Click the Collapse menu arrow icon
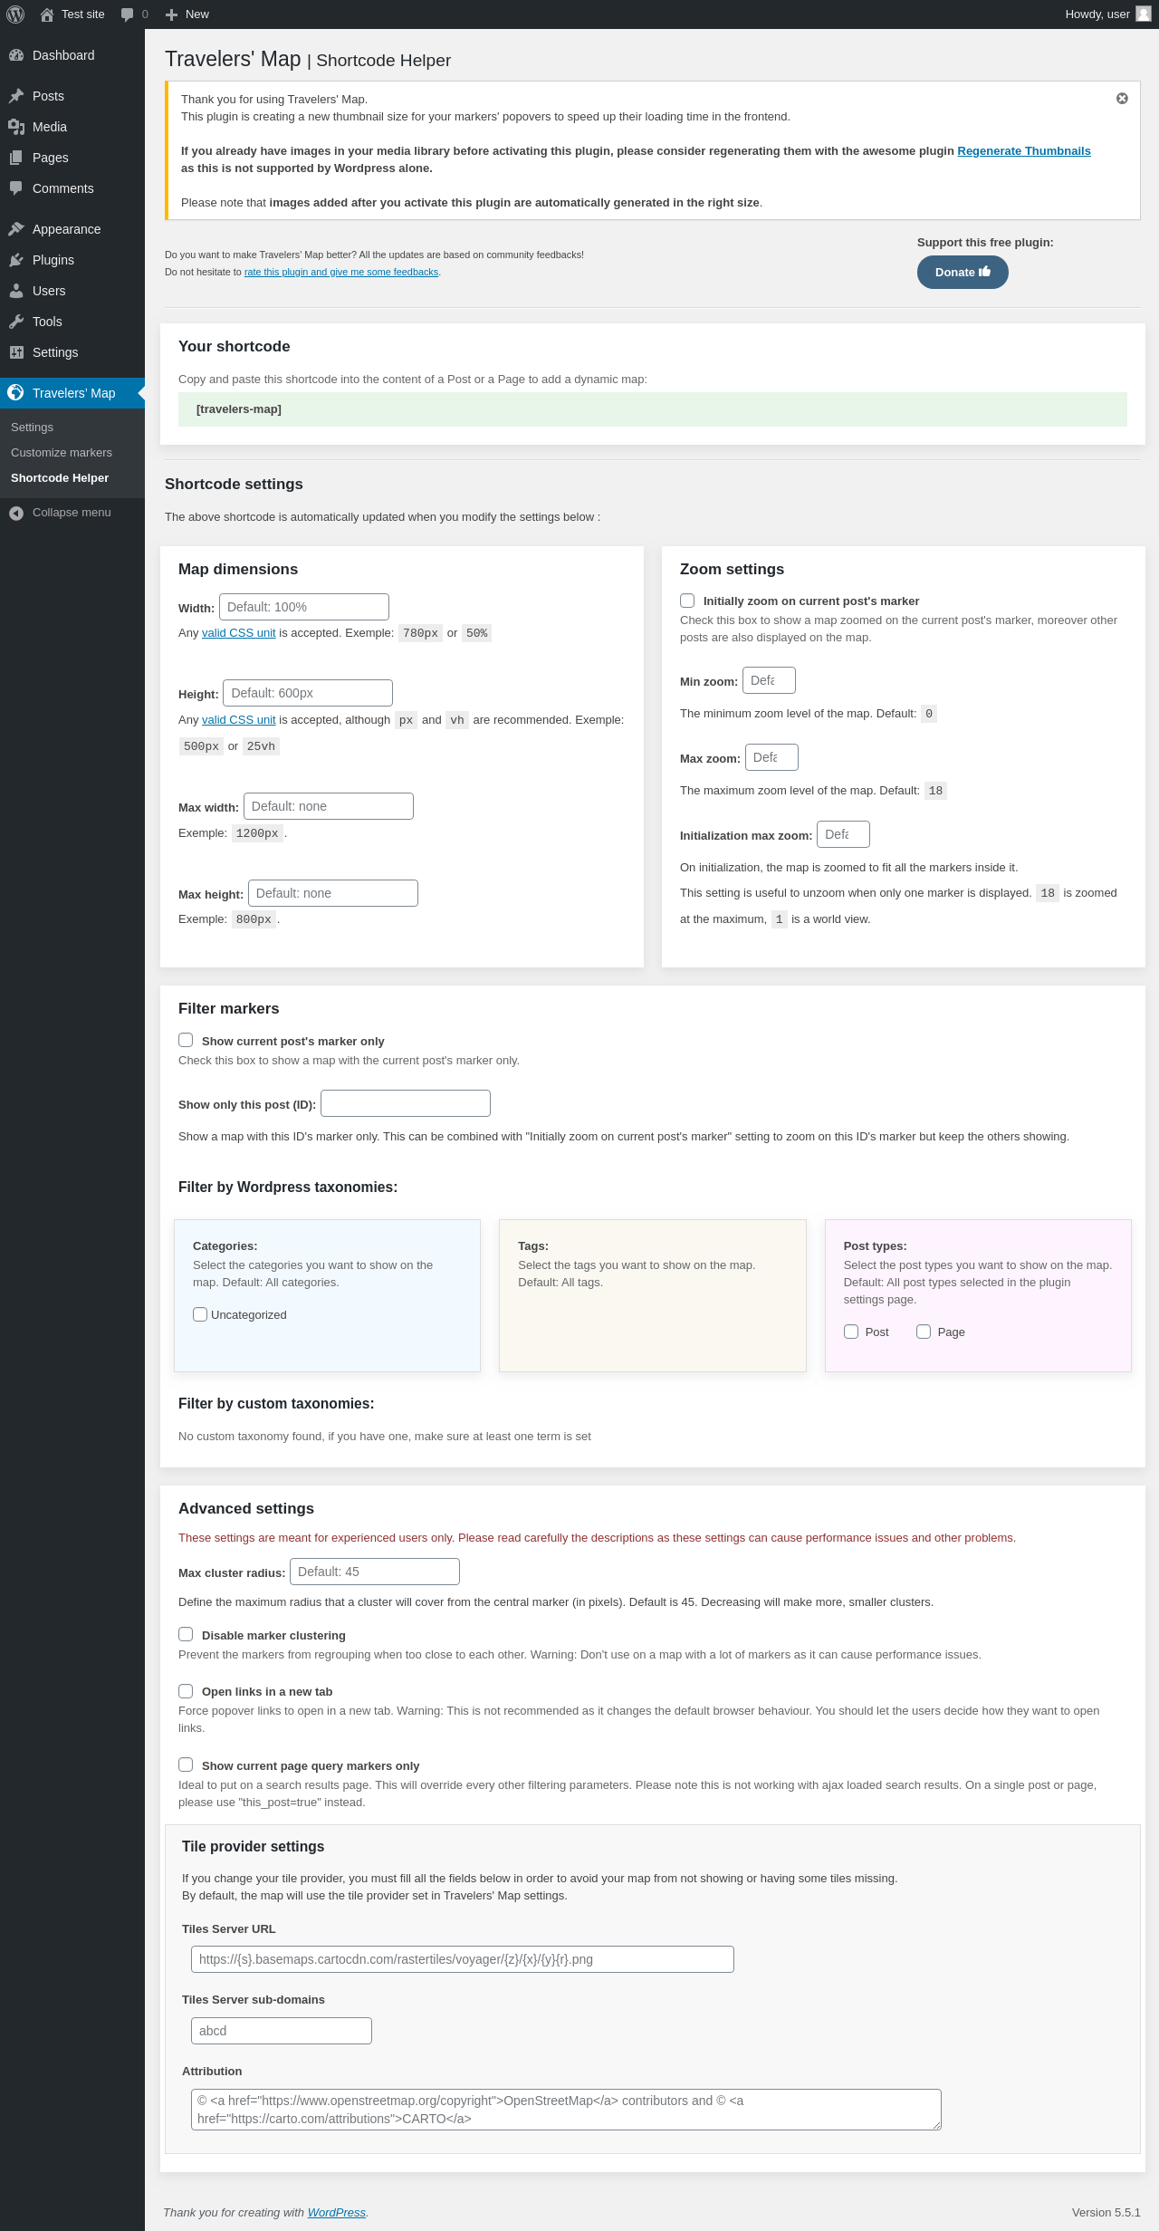Screen dimensions: 1159x2231 [16, 513]
